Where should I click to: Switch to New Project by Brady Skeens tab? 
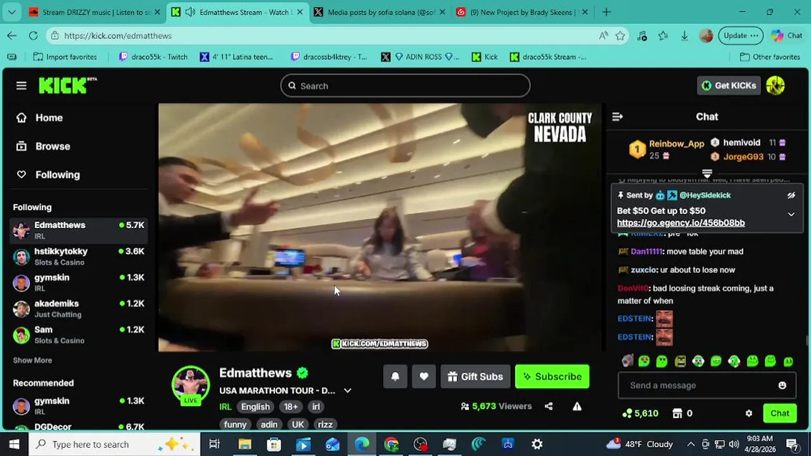(523, 12)
